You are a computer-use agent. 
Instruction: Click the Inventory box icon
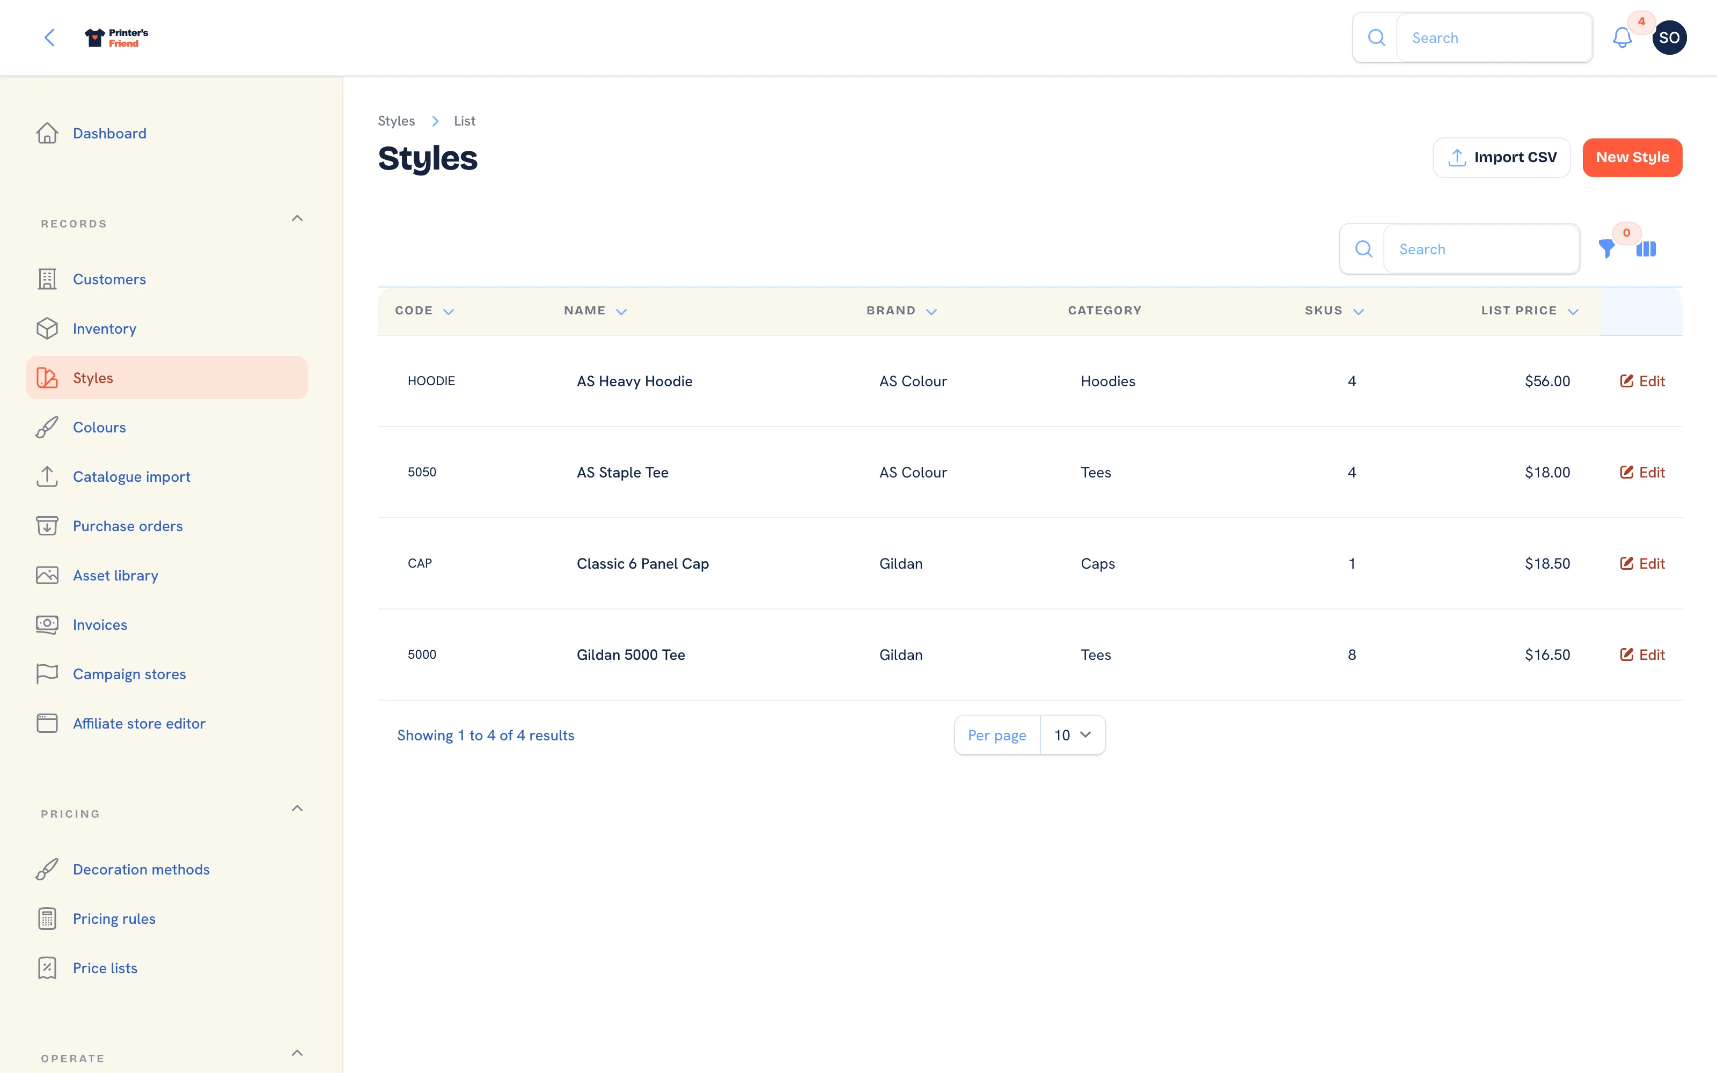point(47,328)
